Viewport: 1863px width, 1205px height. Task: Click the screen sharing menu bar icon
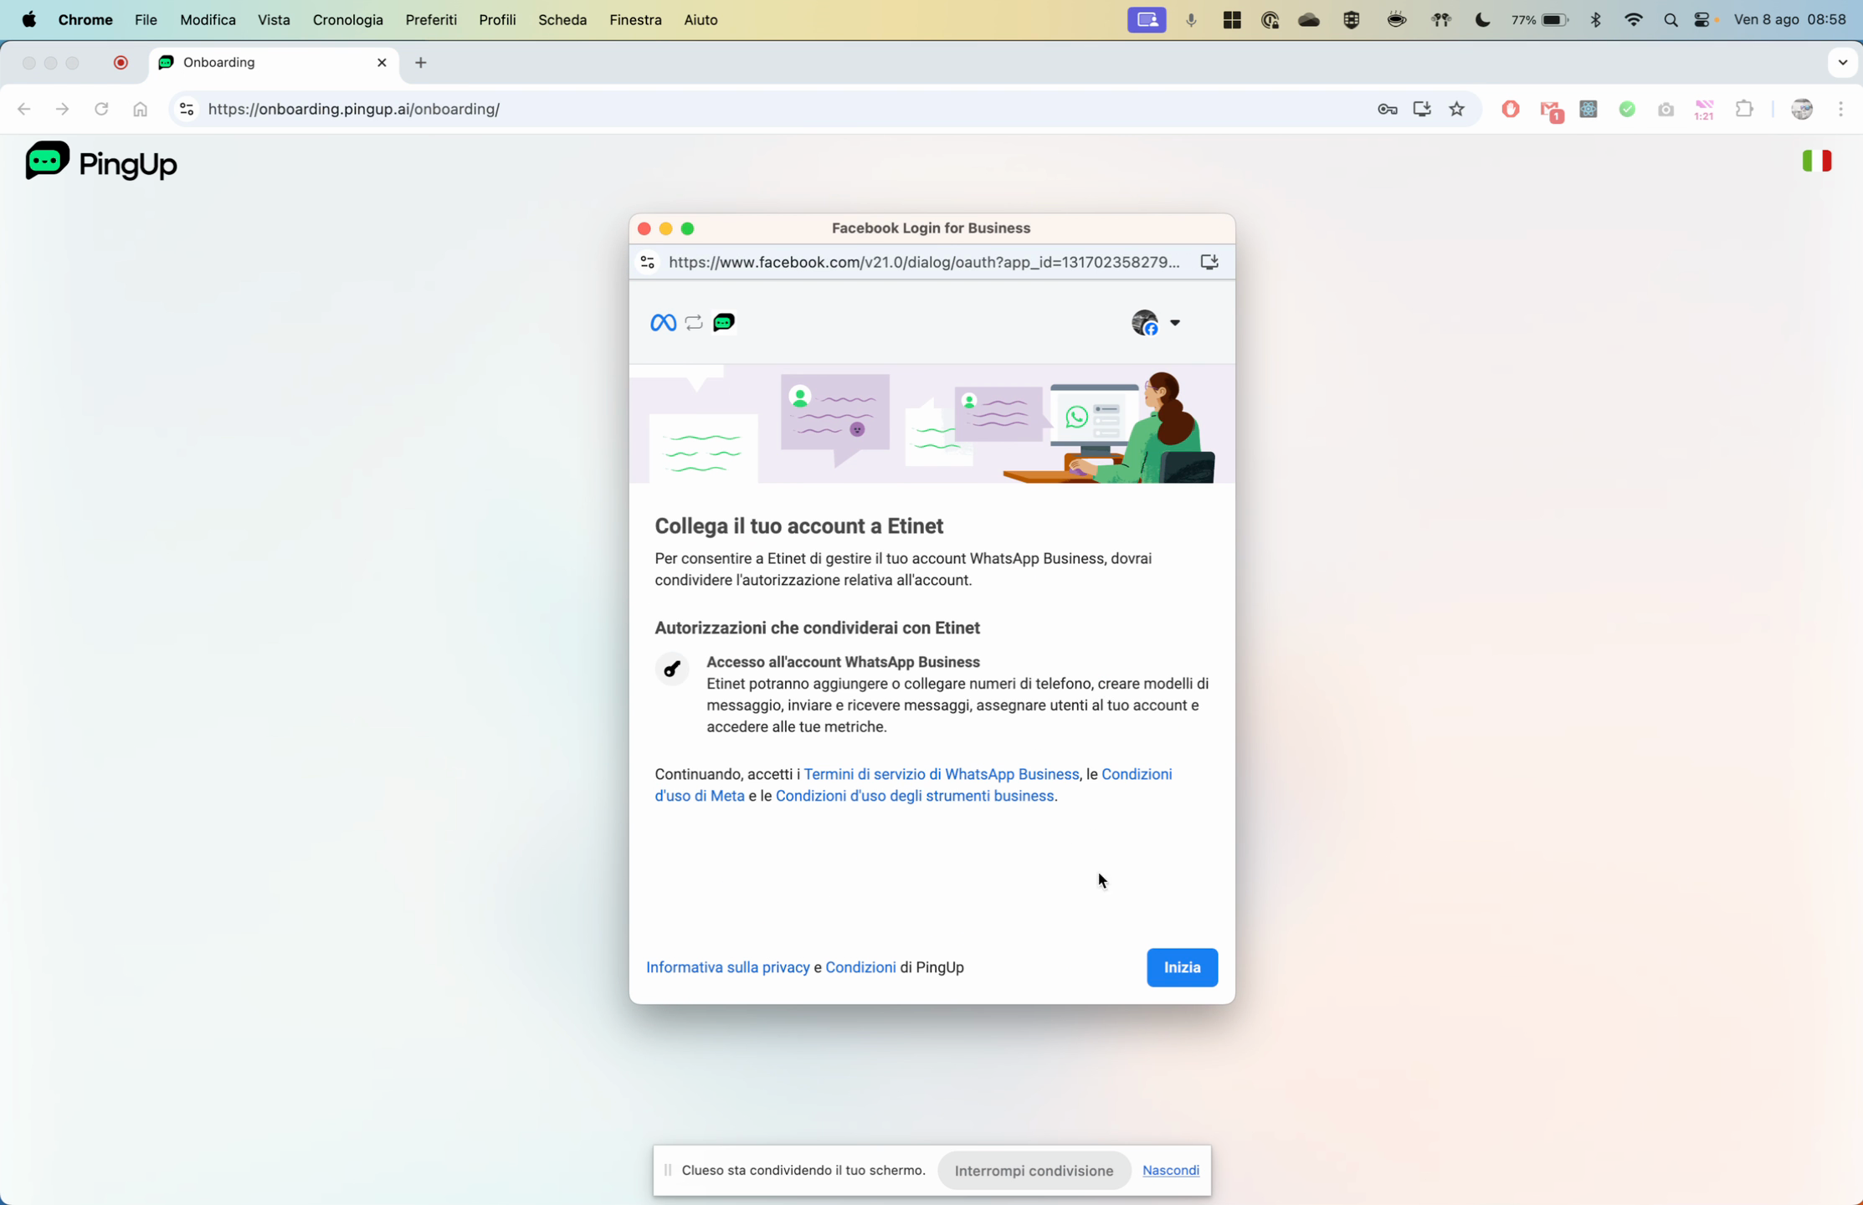tap(1147, 20)
